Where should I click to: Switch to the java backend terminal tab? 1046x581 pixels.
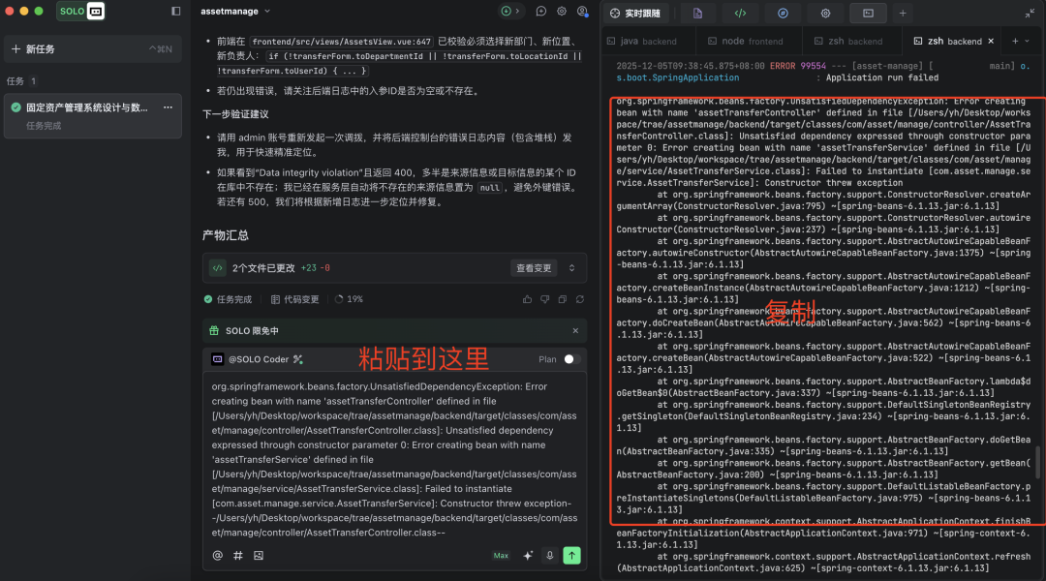point(642,41)
